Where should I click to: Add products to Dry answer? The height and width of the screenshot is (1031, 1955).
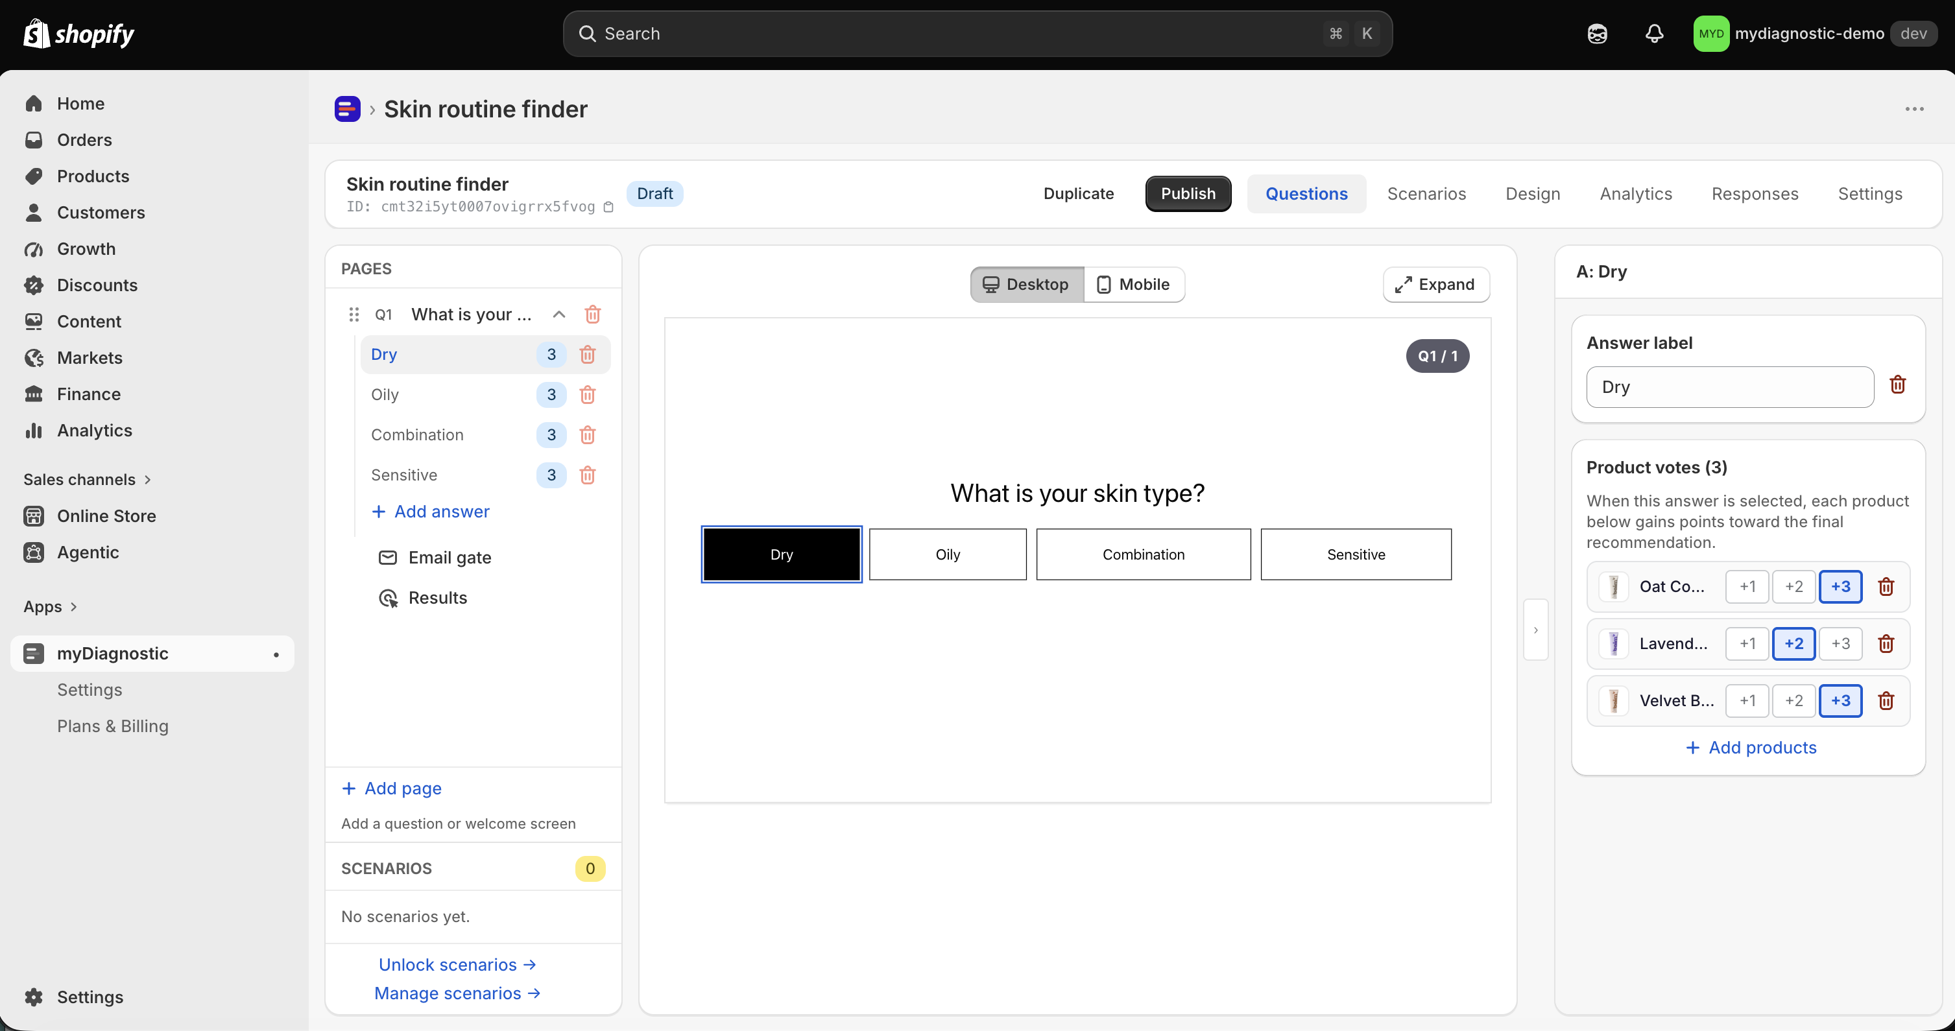(1751, 747)
